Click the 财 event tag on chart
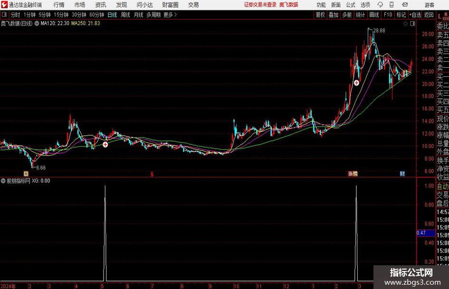This screenshot has height=289, width=449. tap(402, 173)
